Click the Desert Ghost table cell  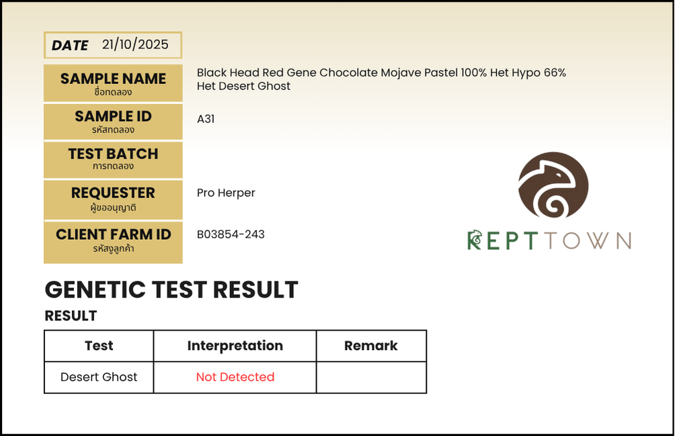click(x=99, y=377)
